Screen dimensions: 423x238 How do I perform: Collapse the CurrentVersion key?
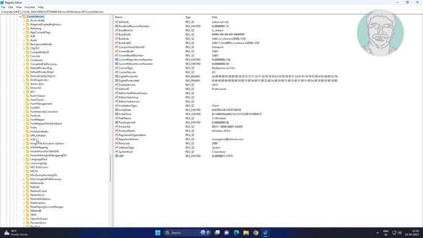[20, 17]
